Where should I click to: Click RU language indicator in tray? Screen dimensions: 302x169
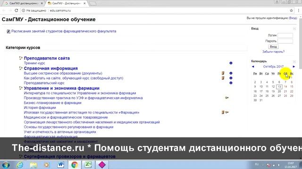pos(257,164)
